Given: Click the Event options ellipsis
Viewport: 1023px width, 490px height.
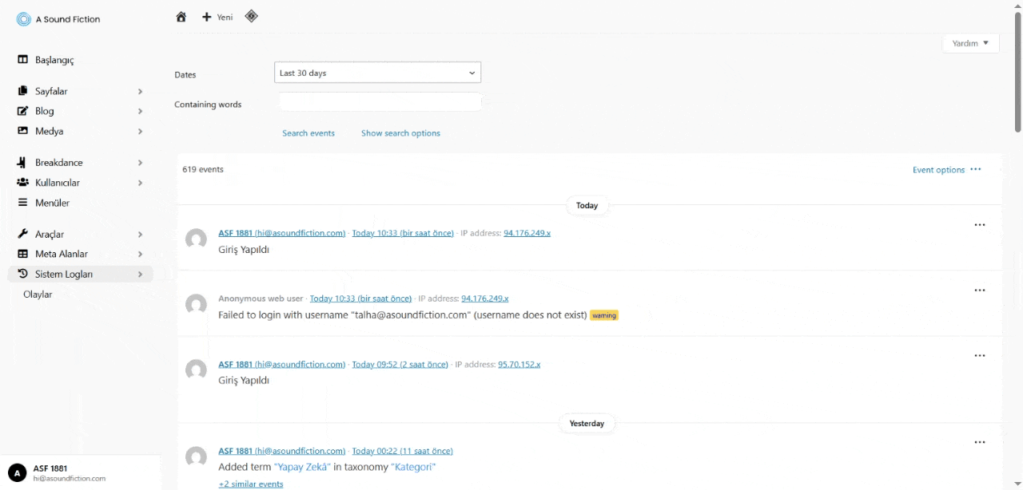Looking at the screenshot, I should click(x=975, y=170).
